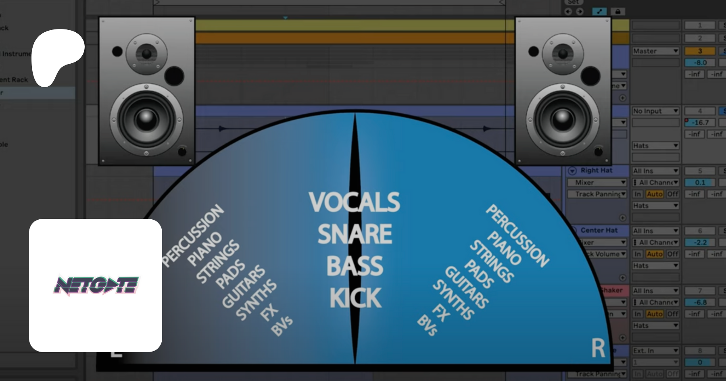Toggle the automation mode button
Viewport: 726px width, 381px height.
click(x=599, y=12)
